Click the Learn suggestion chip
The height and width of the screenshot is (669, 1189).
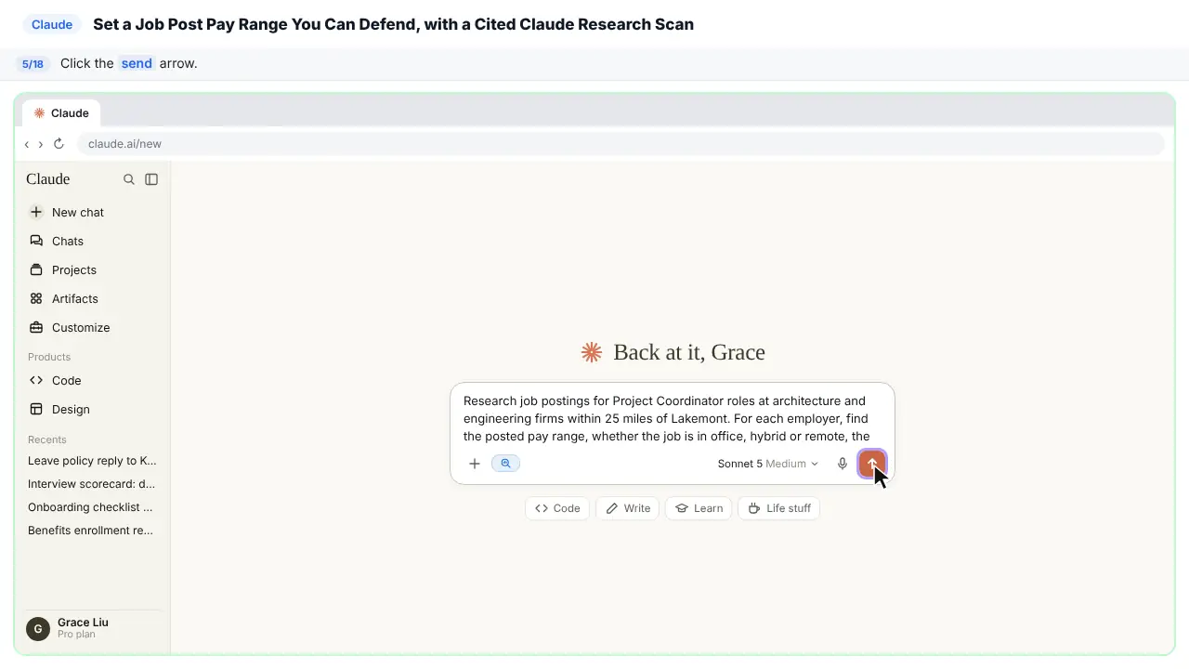coord(699,508)
